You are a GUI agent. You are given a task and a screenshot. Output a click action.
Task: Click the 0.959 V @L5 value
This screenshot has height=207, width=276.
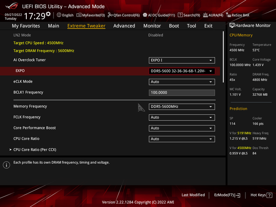tap(238, 154)
